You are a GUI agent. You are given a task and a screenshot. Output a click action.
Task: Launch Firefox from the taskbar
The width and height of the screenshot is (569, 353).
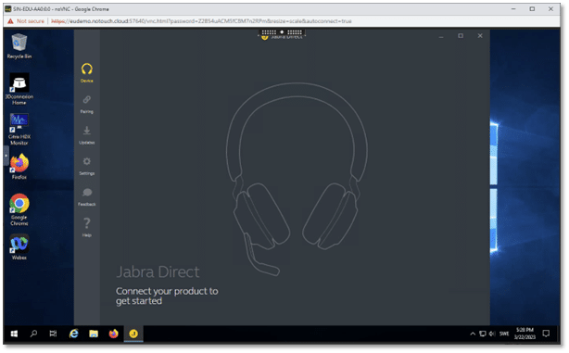(114, 334)
